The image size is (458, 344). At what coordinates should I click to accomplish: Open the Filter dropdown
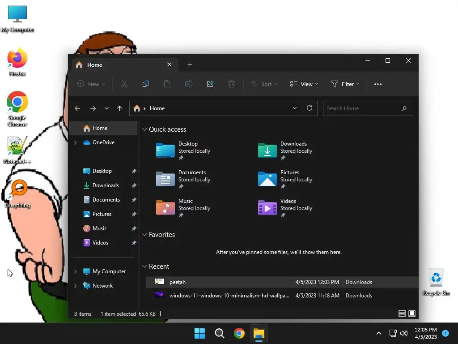tap(345, 84)
